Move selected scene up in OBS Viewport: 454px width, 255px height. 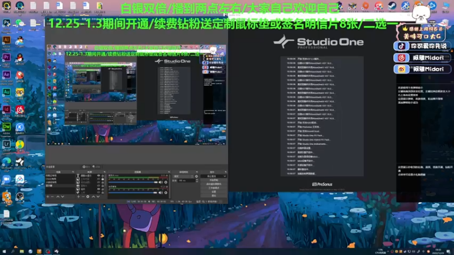(x=58, y=197)
